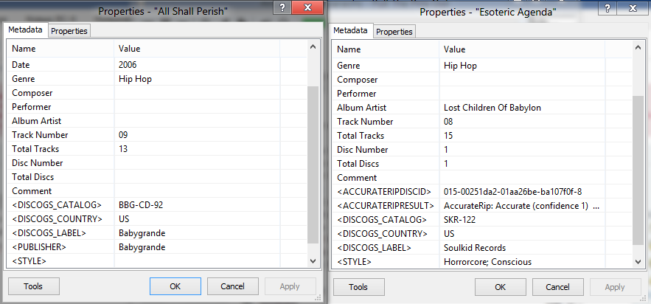Select the Album Artist value Lost Children Of Babylon
651x304 pixels.
point(492,108)
